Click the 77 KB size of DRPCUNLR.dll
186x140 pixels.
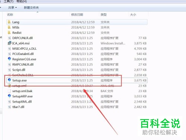coord(142,38)
